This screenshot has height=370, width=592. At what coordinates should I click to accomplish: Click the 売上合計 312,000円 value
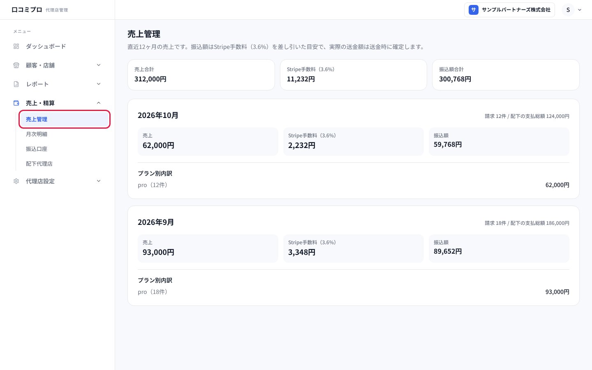(x=150, y=79)
